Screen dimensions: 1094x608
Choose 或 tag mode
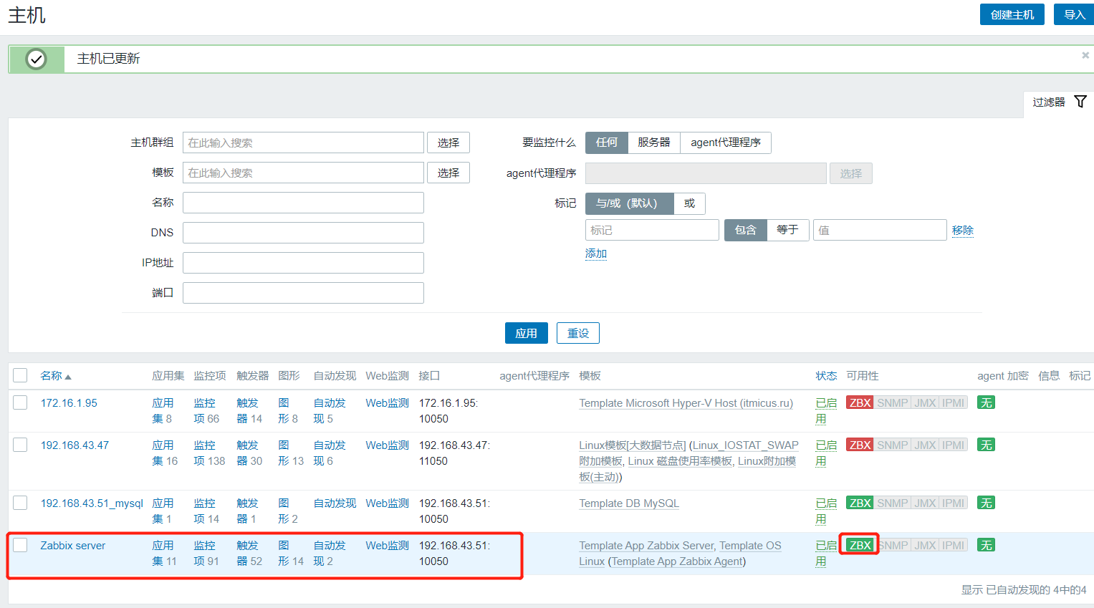[x=690, y=203]
